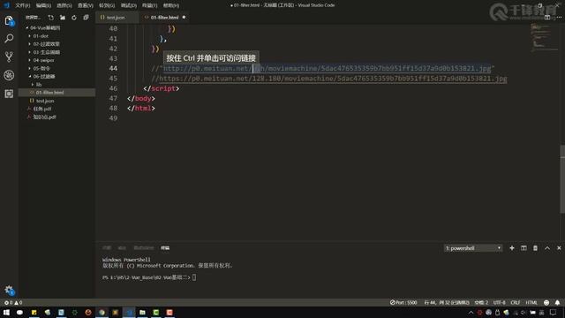
Task: Switch to the test.json editor tab
Action: click(117, 18)
